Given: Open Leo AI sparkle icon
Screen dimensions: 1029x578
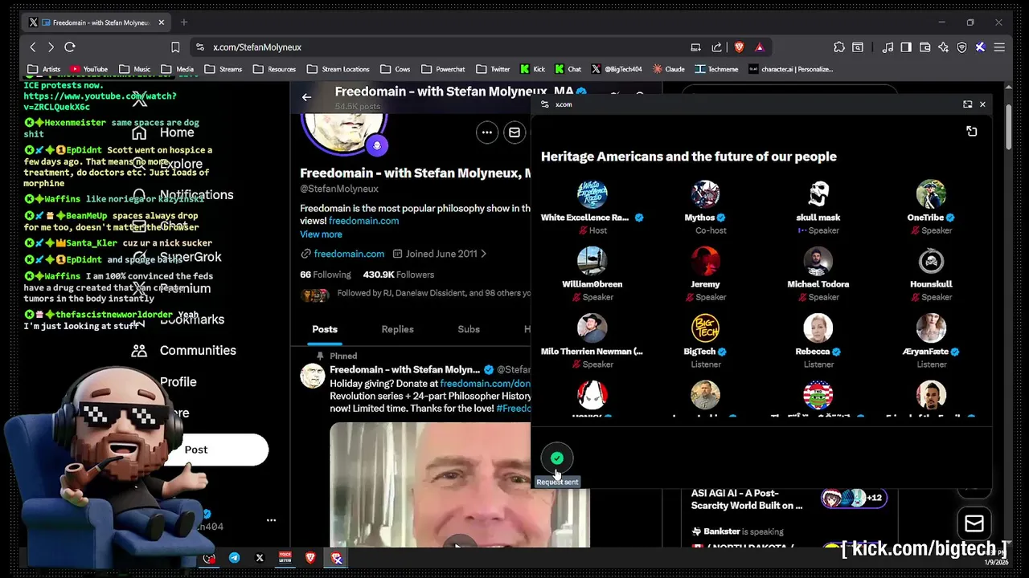Looking at the screenshot, I should click(943, 47).
